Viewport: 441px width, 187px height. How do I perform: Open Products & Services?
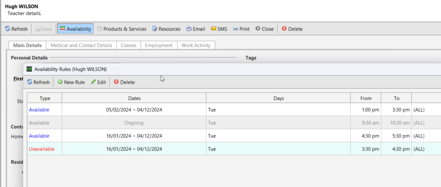tap(122, 29)
